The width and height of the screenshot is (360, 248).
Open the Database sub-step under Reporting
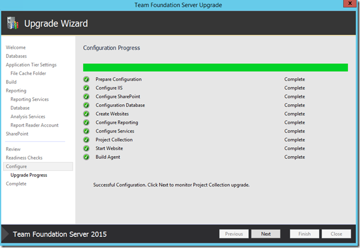20,108
